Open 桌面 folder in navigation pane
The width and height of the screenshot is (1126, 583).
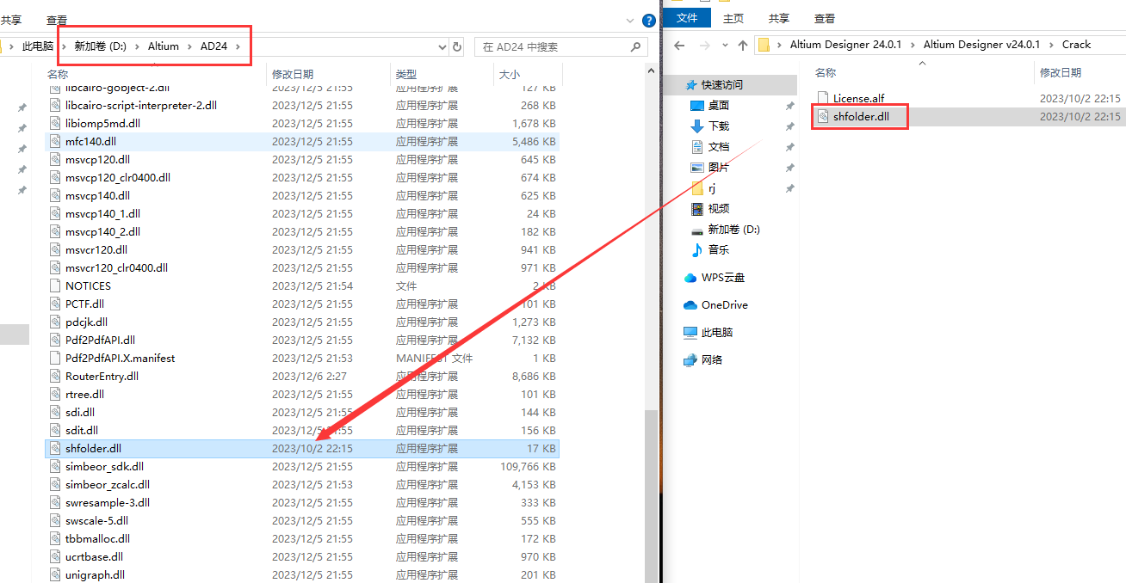point(718,105)
